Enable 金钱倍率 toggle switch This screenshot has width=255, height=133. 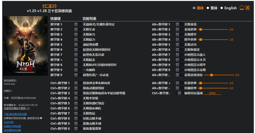pyautogui.click(x=179, y=30)
